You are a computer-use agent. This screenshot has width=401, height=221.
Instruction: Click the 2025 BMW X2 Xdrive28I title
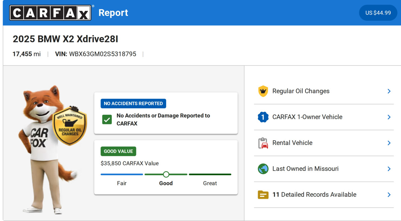click(x=65, y=39)
